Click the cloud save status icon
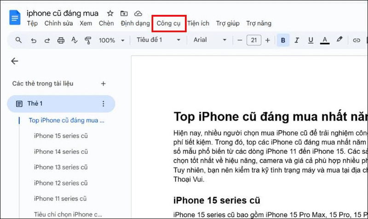Image resolution: width=368 pixels, height=219 pixels. 138,13
